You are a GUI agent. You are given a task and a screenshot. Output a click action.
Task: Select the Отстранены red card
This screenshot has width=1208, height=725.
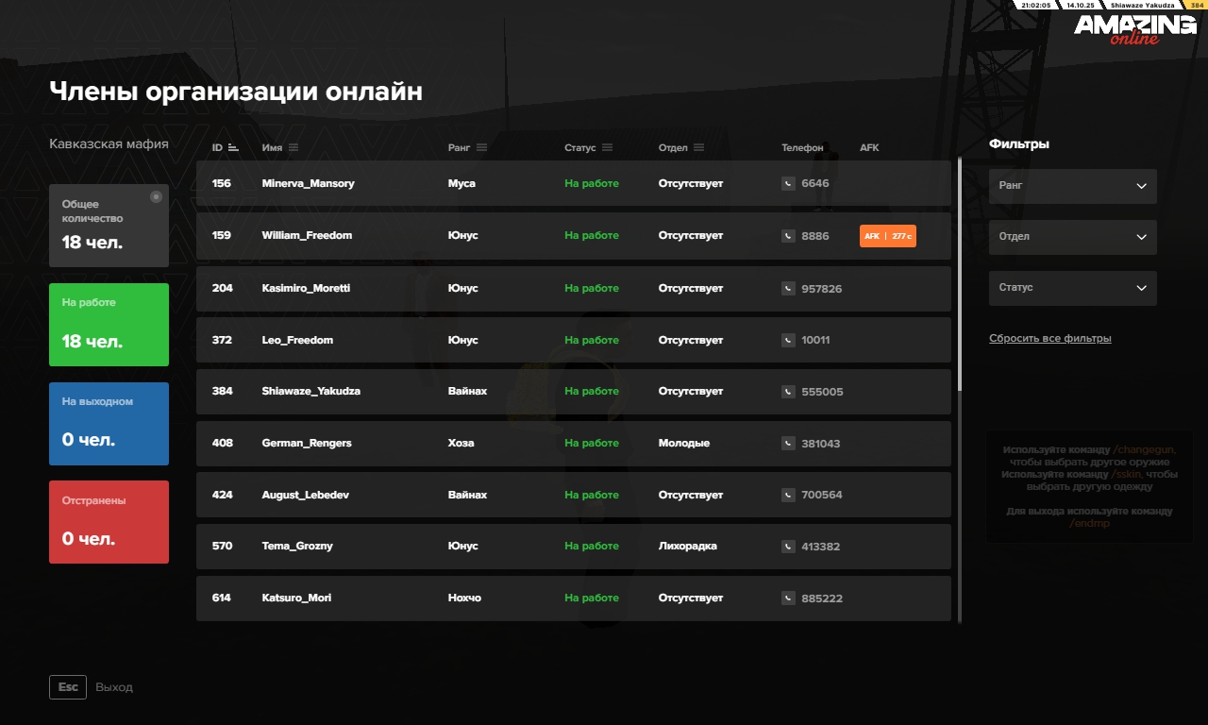tap(109, 522)
